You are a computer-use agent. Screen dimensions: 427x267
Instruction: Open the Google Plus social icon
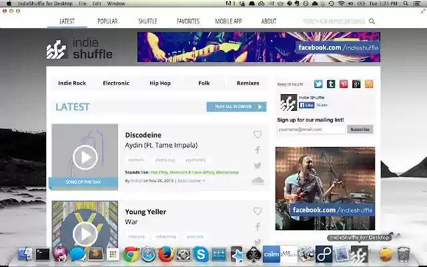tap(356, 84)
